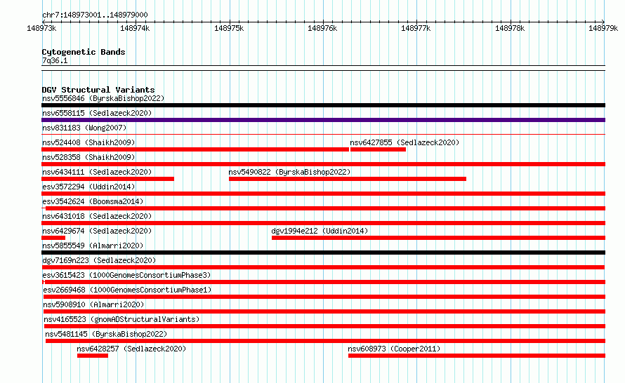
Task: Click the chr7:148973001..148979000 region label
Action: tap(95, 15)
